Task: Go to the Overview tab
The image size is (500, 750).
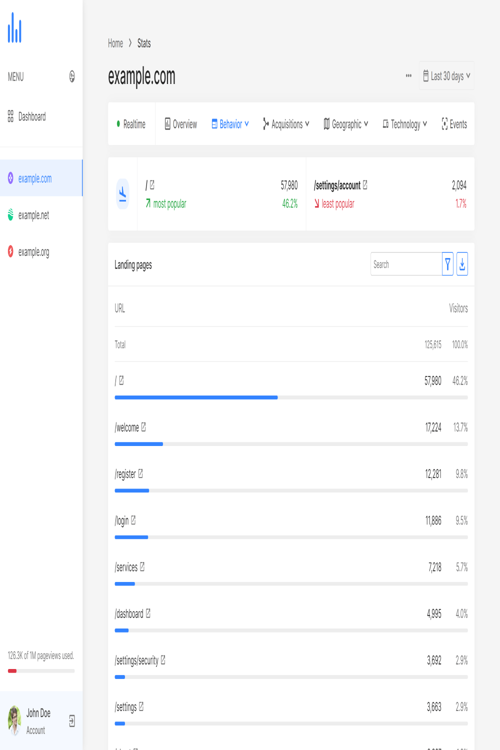Action: pyautogui.click(x=181, y=124)
